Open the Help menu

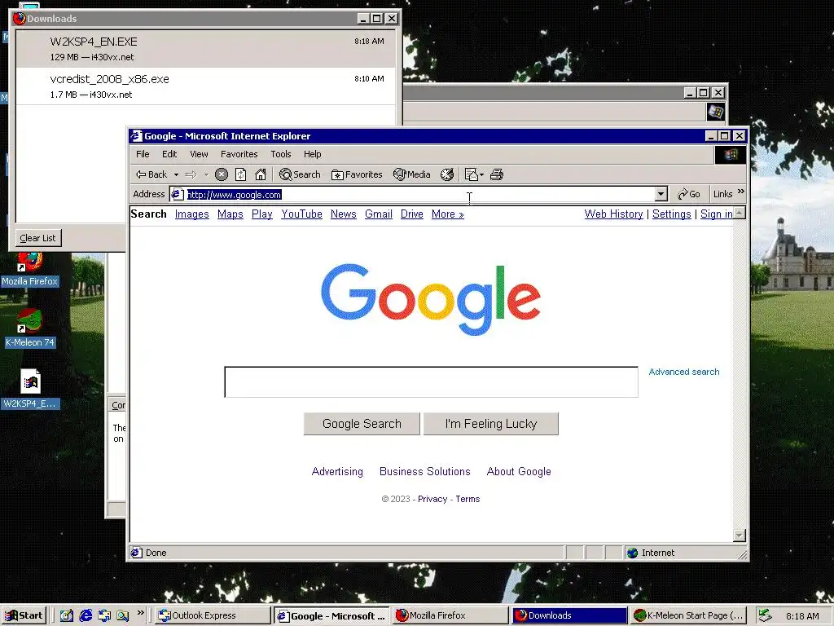312,154
